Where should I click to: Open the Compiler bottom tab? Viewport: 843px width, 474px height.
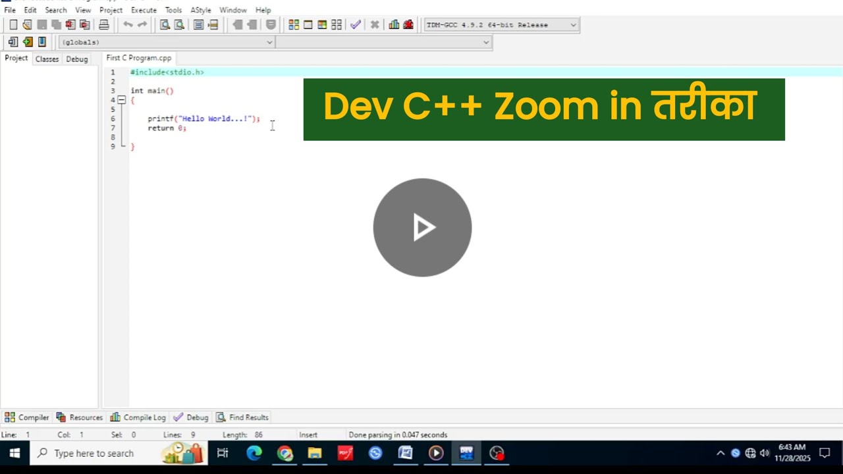[27, 417]
